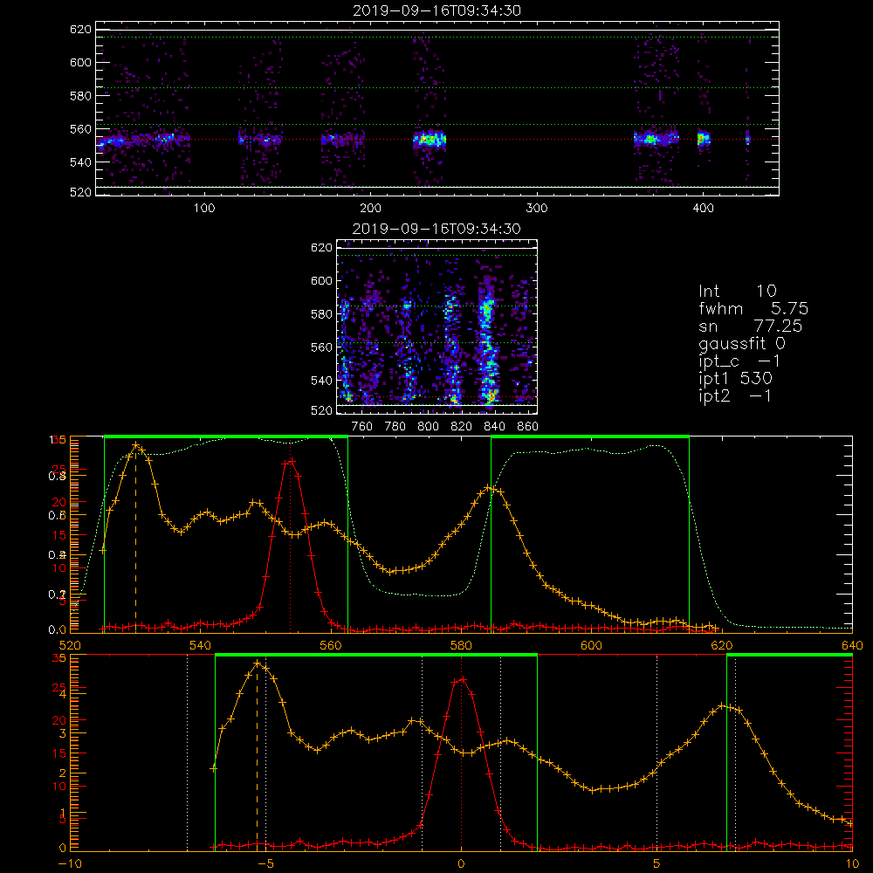Image resolution: width=873 pixels, height=873 pixels.
Task: Click the right-hand orange peak in the profile plot
Action: click(489, 488)
